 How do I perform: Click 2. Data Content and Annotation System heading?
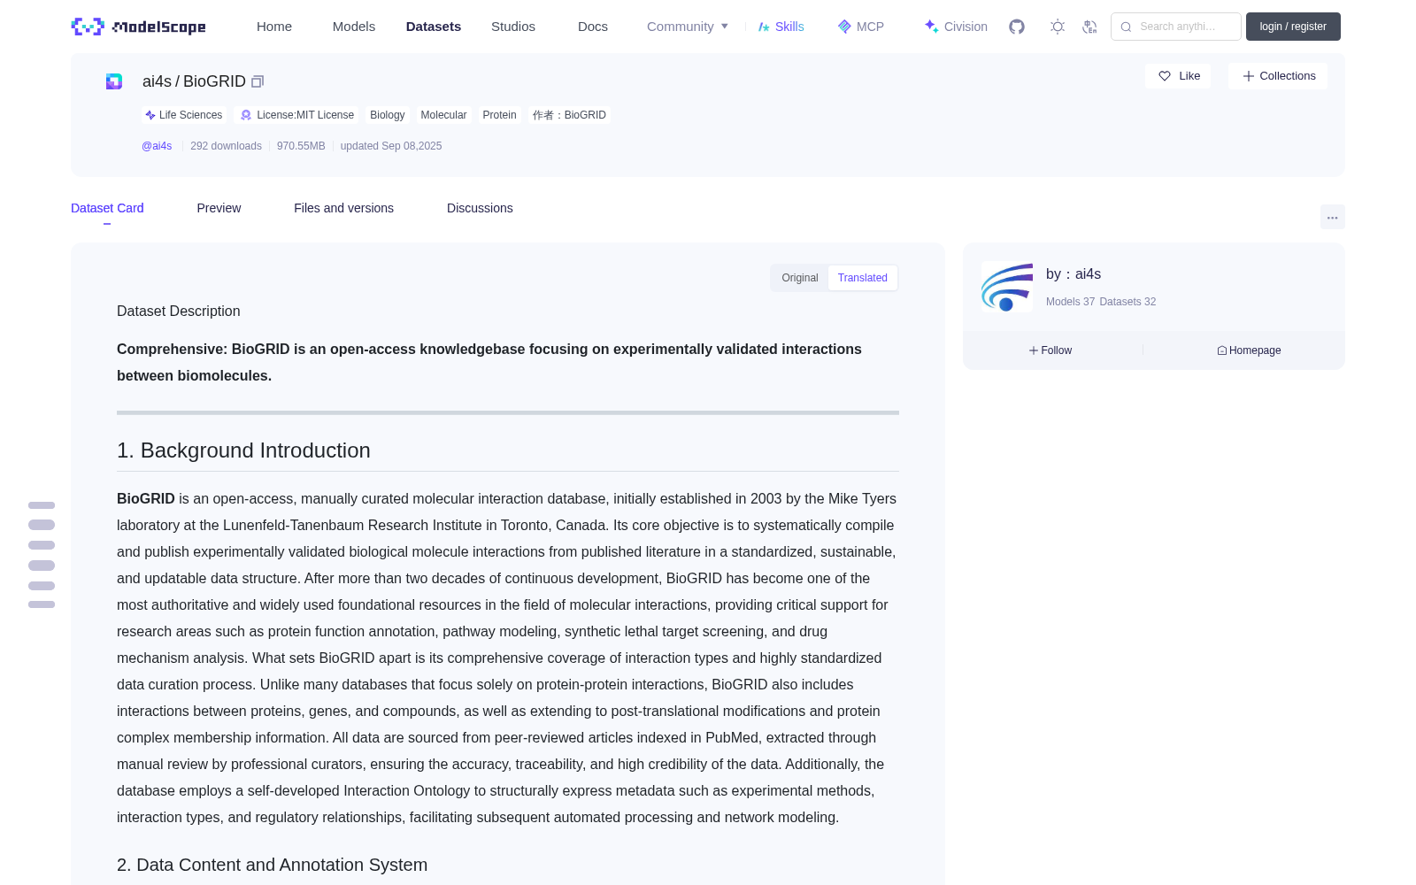coord(272,865)
